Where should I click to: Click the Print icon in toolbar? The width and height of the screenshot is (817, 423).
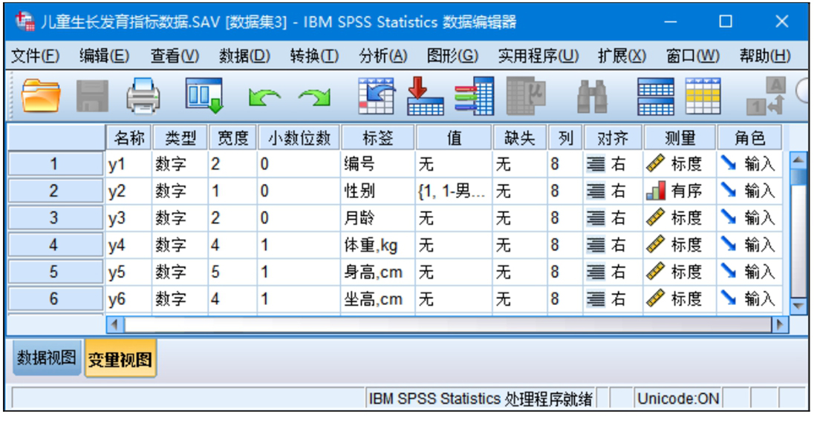pyautogui.click(x=143, y=96)
